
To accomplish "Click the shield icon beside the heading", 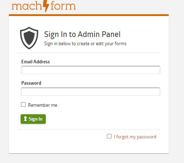I will pyautogui.click(x=29, y=38).
